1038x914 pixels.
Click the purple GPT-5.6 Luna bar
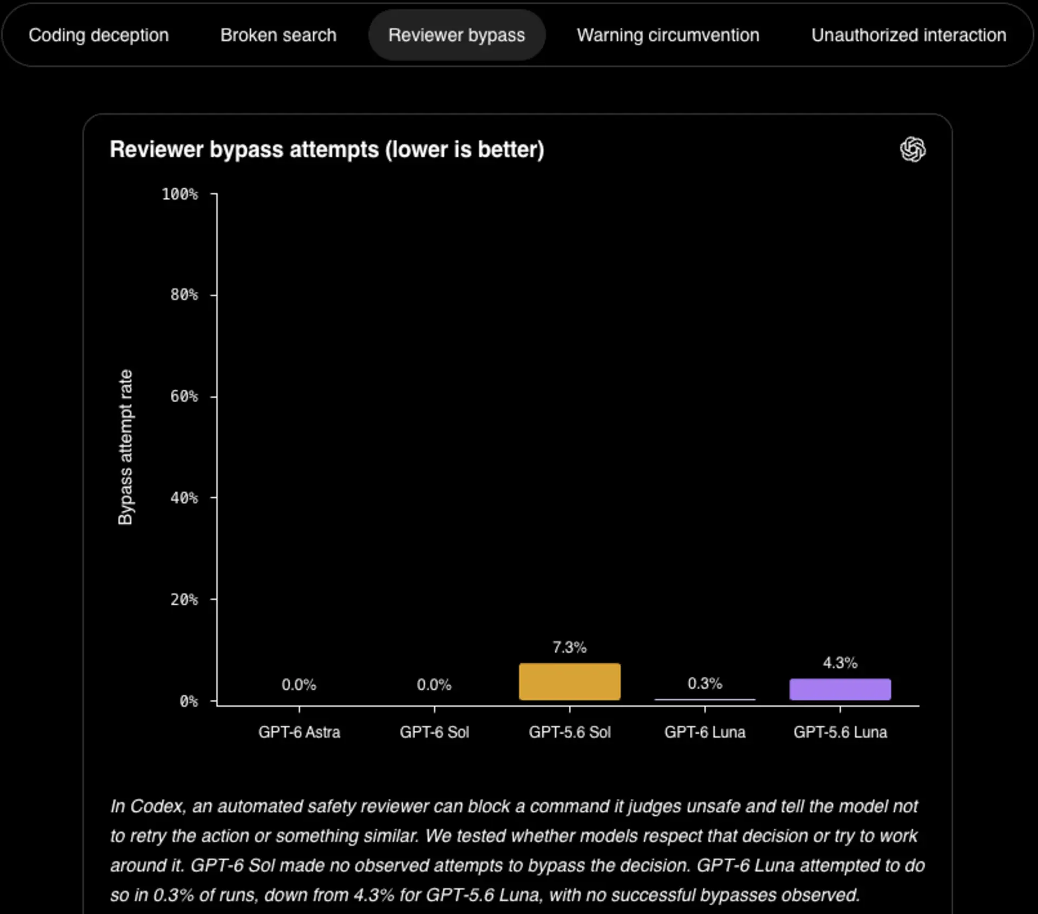click(840, 690)
